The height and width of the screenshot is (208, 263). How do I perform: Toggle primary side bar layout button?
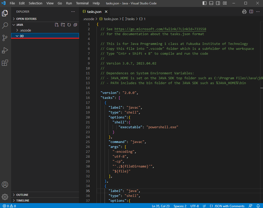[x=204, y=3]
